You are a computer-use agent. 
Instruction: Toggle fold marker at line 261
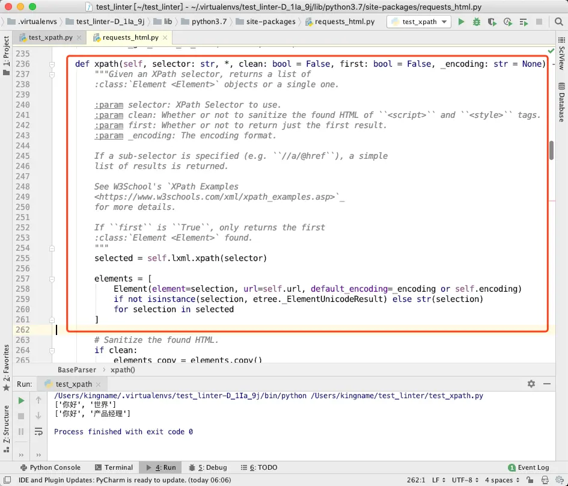point(52,320)
